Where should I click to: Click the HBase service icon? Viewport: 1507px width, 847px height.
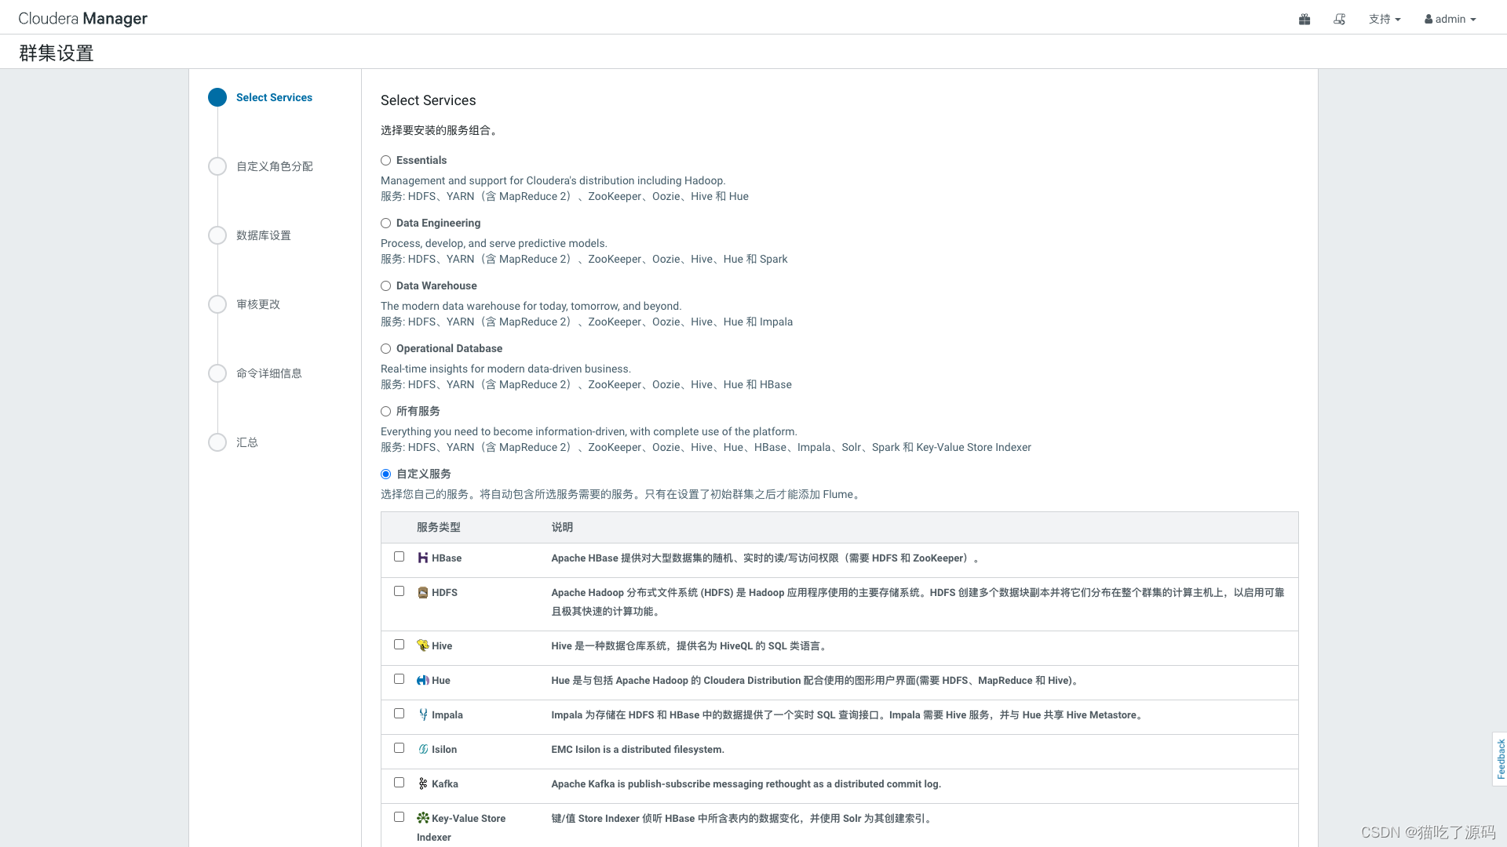(x=423, y=558)
